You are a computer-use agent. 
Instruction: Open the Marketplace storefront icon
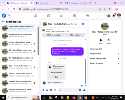pyautogui.click(x=74, y=16)
